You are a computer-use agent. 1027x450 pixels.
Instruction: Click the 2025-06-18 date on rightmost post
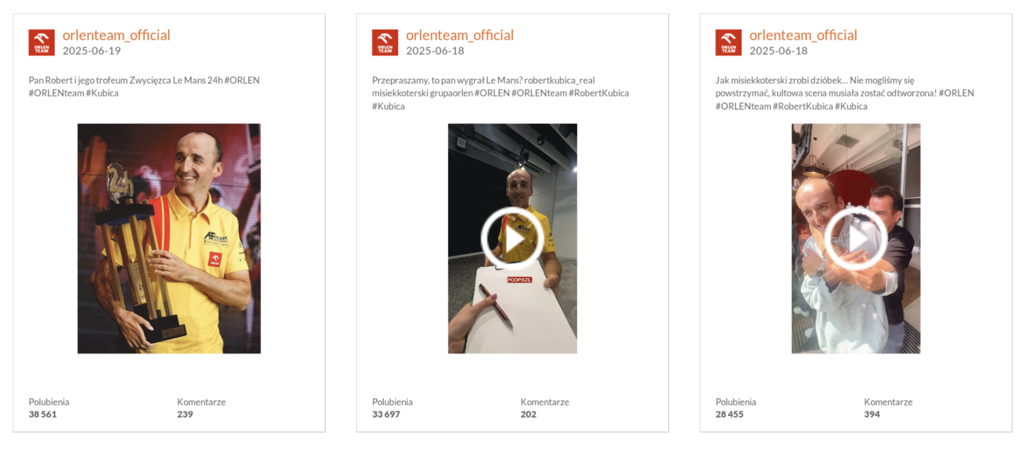point(779,51)
